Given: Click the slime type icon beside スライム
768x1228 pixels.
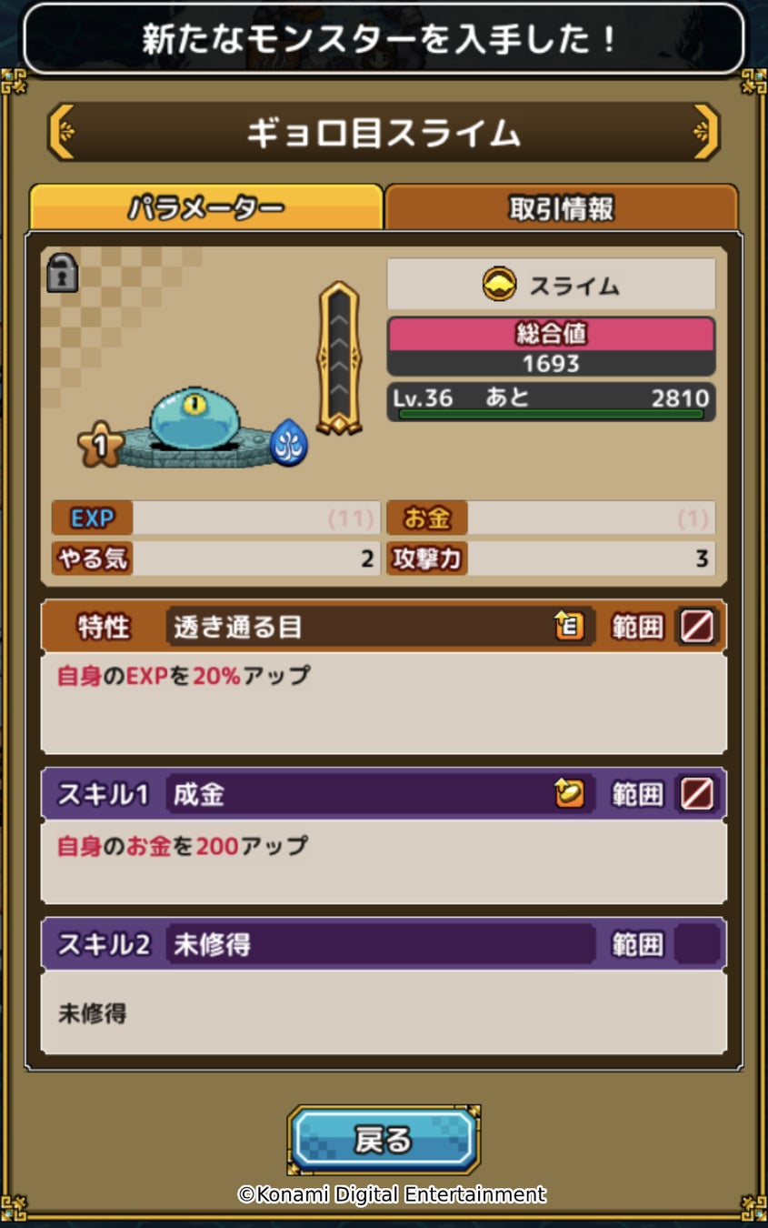Looking at the screenshot, I should pyautogui.click(x=500, y=285).
